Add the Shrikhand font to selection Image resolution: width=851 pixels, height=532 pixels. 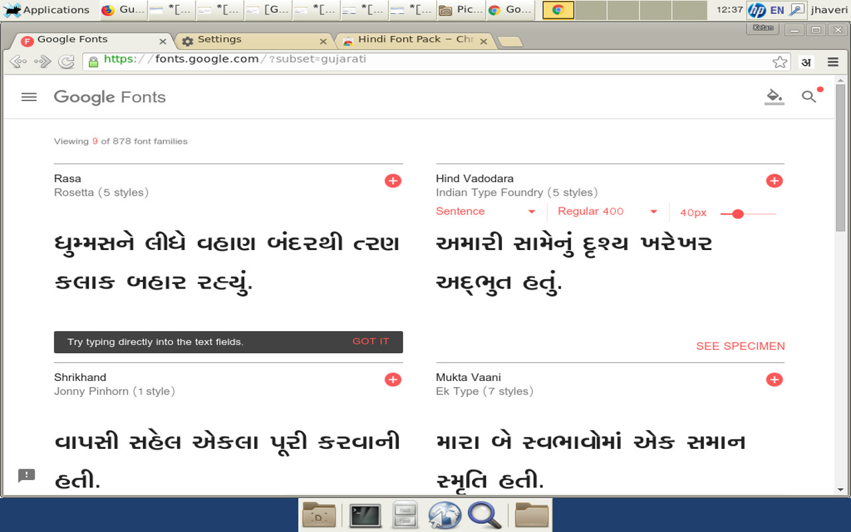393,379
